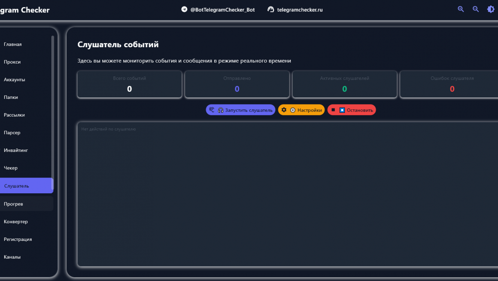Go to Прокси in the sidebar

tap(12, 62)
